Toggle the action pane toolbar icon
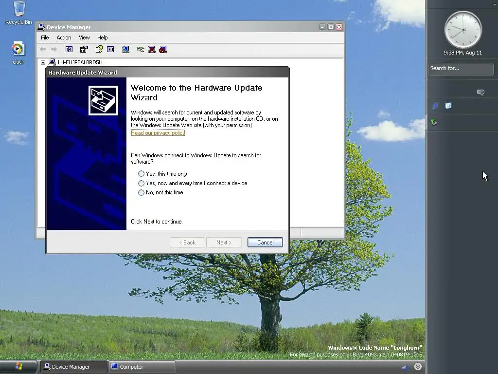 110,49
